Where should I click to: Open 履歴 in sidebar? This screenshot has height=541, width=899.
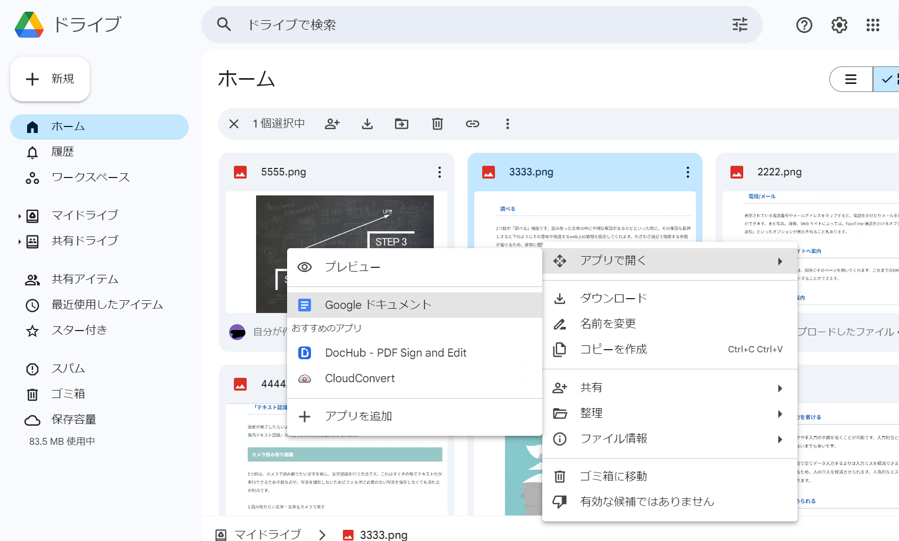point(99,152)
